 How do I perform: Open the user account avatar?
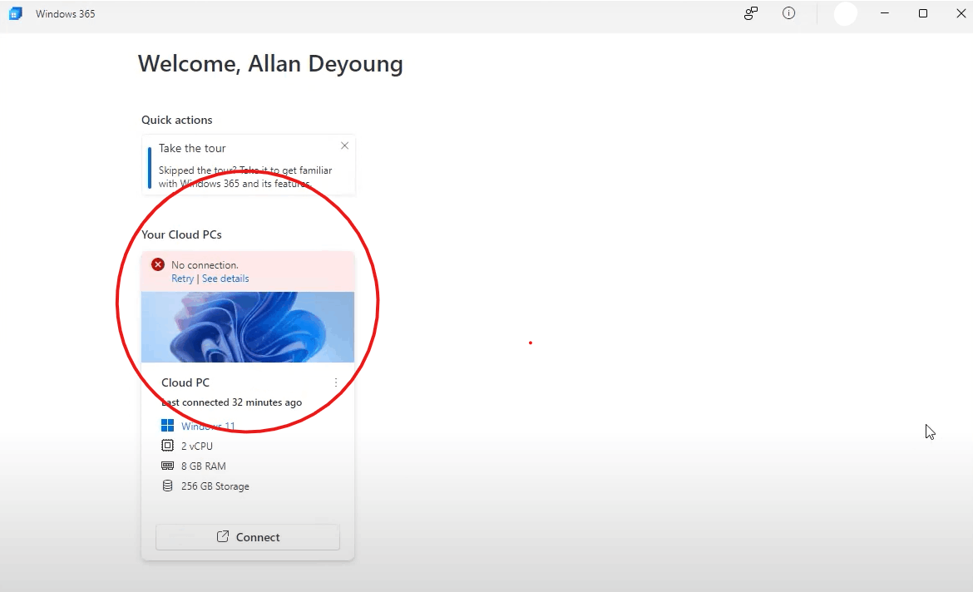pos(845,13)
